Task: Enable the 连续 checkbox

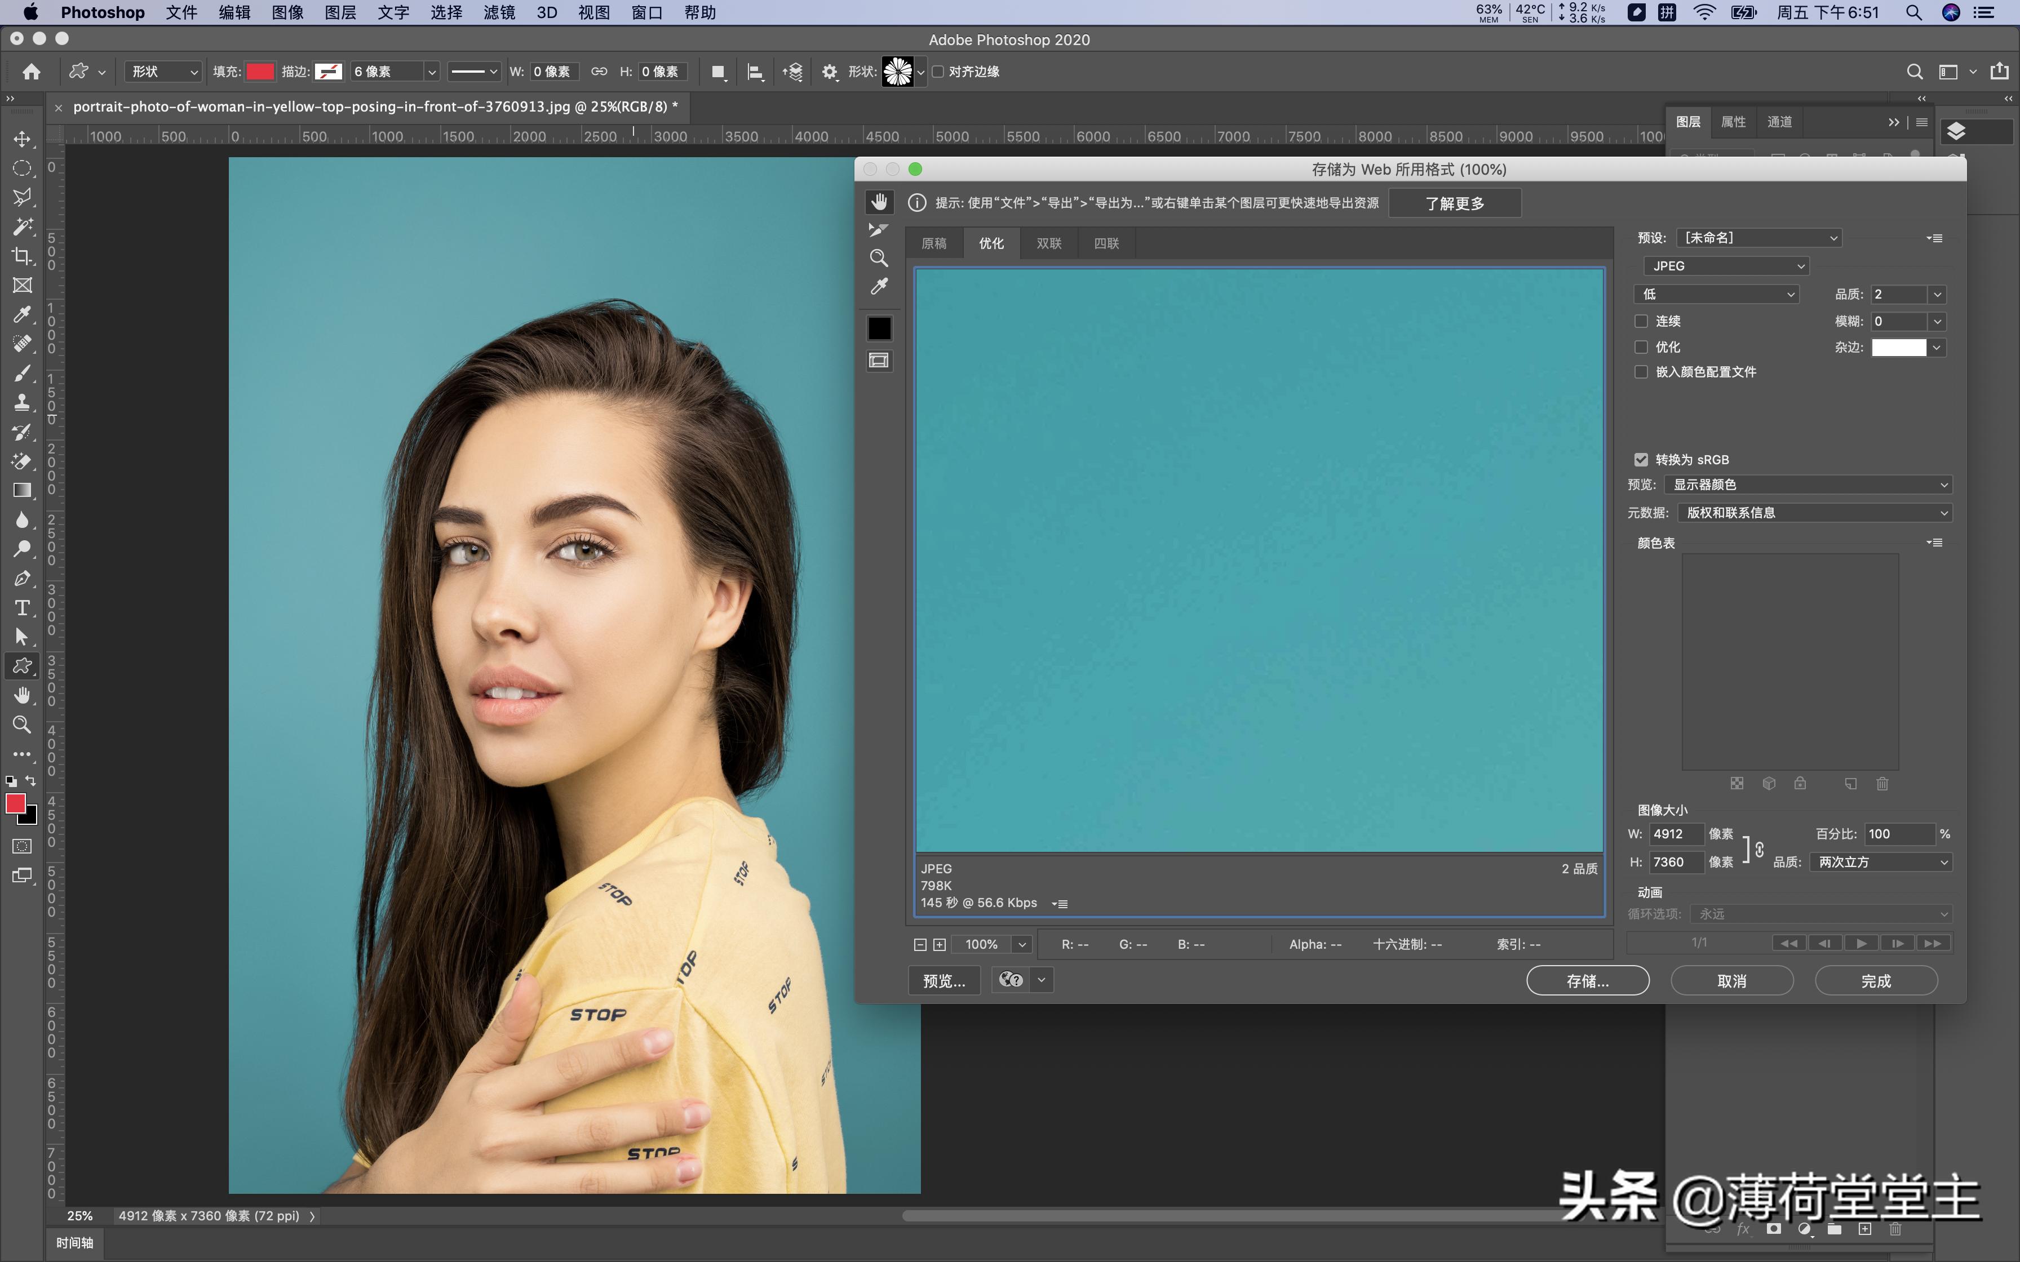Action: [1642, 321]
